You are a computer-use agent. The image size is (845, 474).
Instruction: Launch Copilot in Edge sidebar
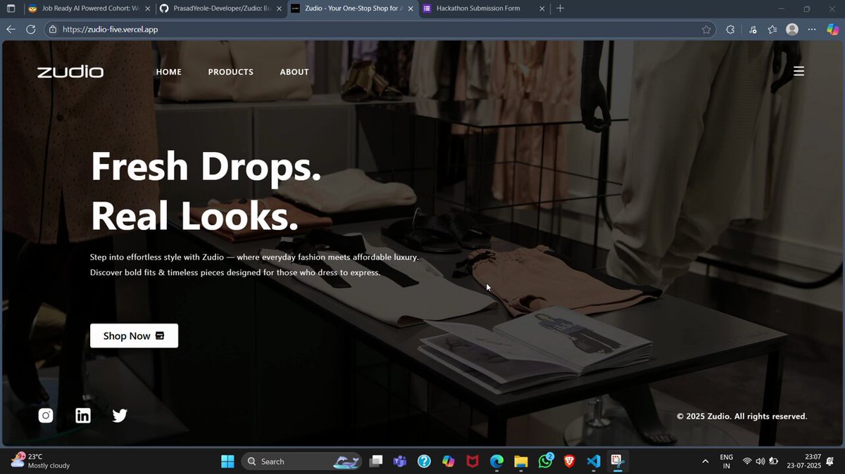tap(832, 30)
